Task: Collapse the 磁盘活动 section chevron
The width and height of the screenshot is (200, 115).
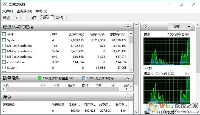Action: 128,78
